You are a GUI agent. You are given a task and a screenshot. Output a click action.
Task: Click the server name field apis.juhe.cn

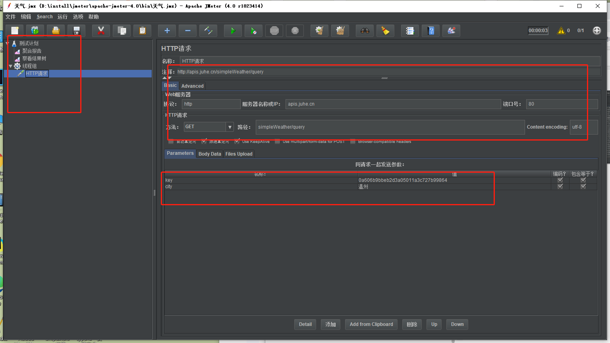(x=393, y=104)
